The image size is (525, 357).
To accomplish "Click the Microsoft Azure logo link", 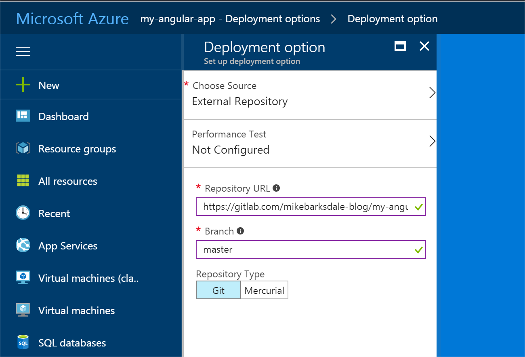I will [x=72, y=19].
